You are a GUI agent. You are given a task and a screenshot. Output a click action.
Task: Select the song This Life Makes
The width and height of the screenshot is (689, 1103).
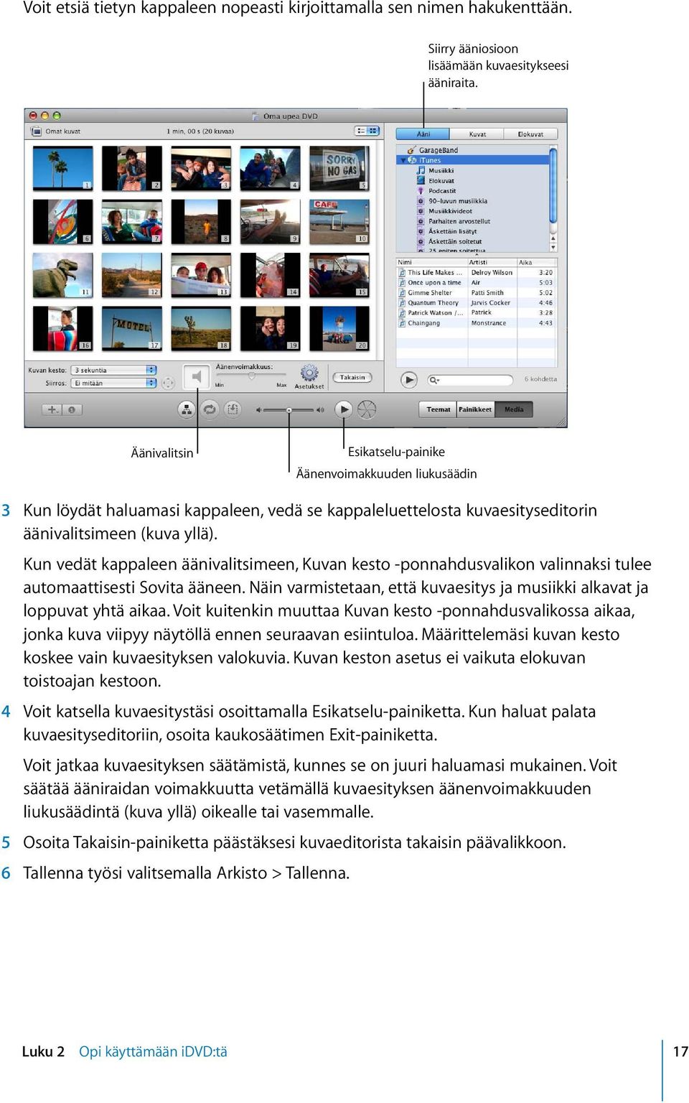(x=435, y=273)
